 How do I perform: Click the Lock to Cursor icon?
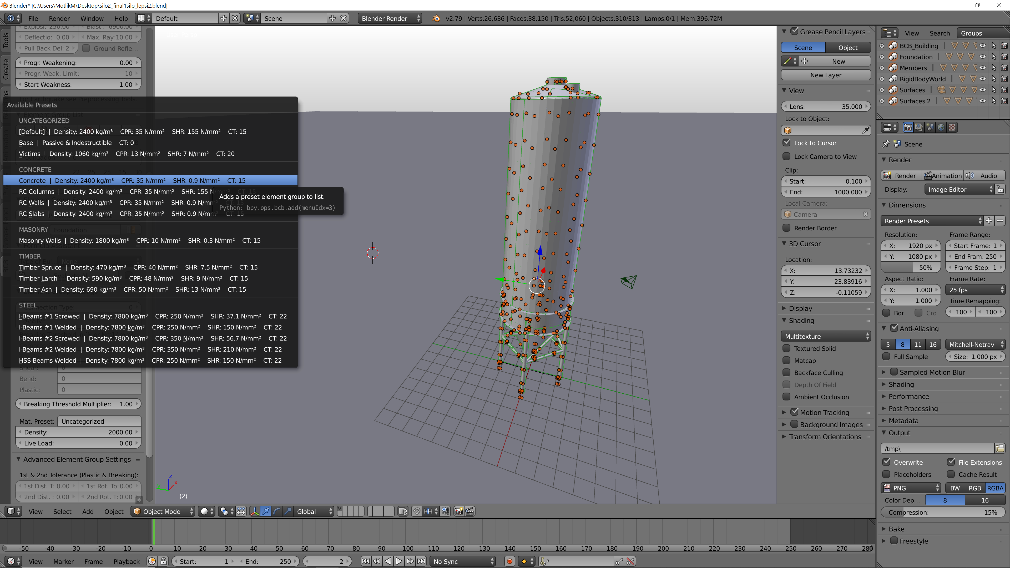tap(787, 142)
